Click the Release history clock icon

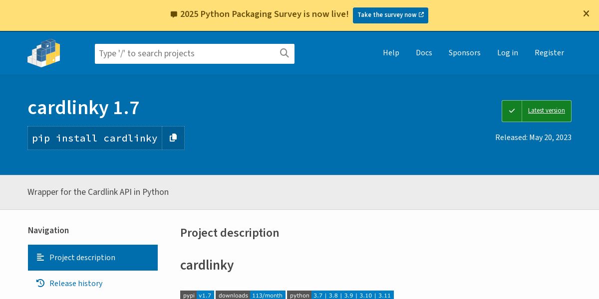coord(40,283)
